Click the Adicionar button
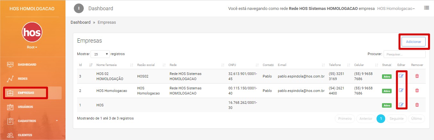 pos(413,42)
